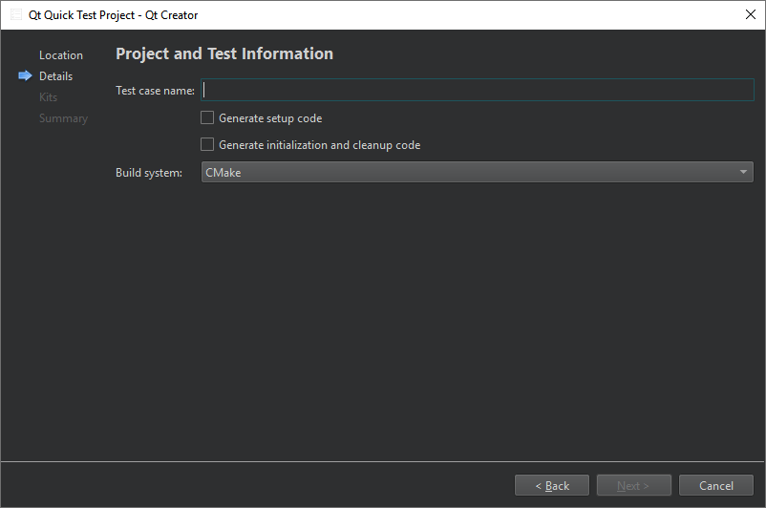
Task: Tick Generate initialization and cleanup code checkbox
Action: 207,145
